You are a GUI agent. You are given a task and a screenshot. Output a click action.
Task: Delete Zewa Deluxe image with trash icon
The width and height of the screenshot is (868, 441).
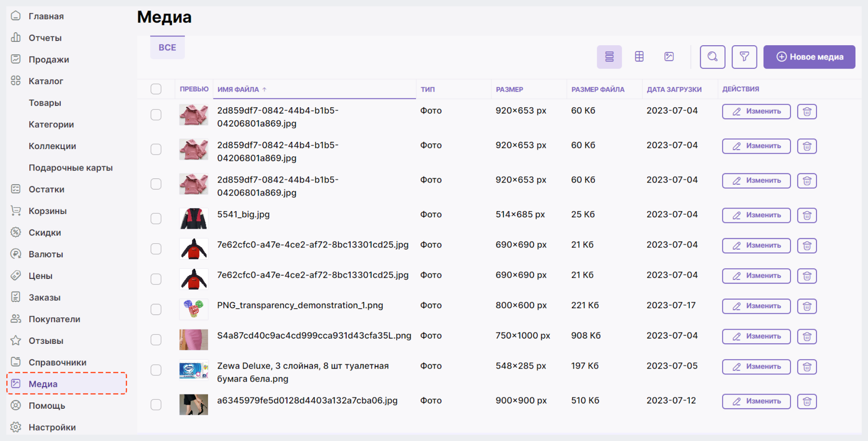pos(807,367)
